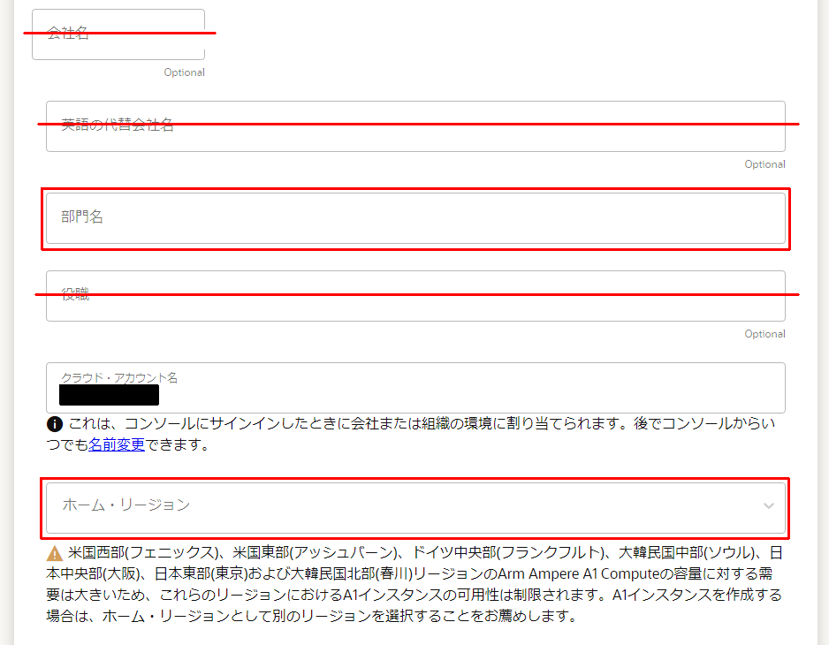
Task: Click the Optional label under 英語の代替会社名
Action: click(x=764, y=164)
